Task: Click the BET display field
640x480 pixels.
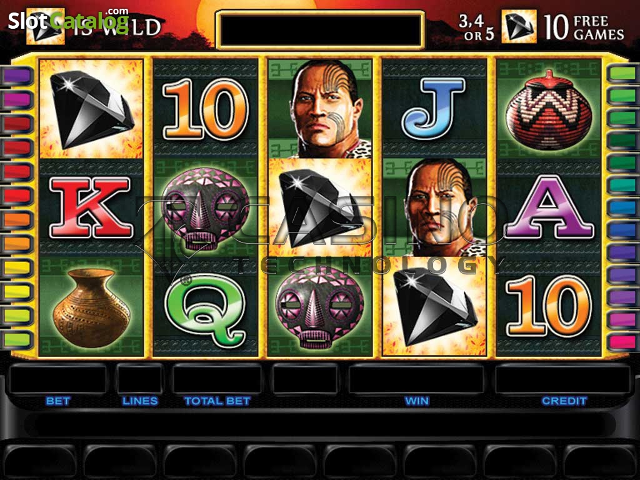Action: 57,379
